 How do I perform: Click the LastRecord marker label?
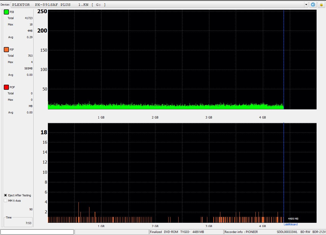[x=291, y=224]
